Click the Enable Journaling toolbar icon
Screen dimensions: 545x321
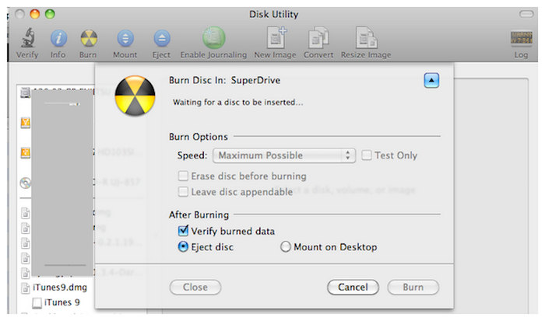[213, 38]
